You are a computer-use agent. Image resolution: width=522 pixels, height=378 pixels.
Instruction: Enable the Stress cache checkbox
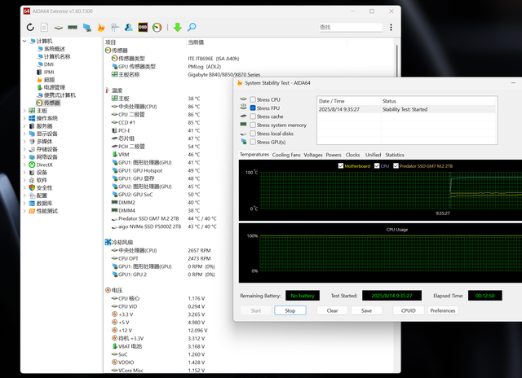tap(253, 116)
